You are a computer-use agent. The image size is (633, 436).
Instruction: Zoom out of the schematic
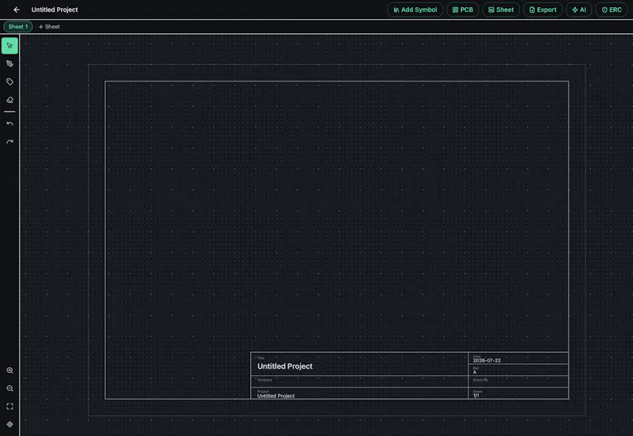coord(9,389)
